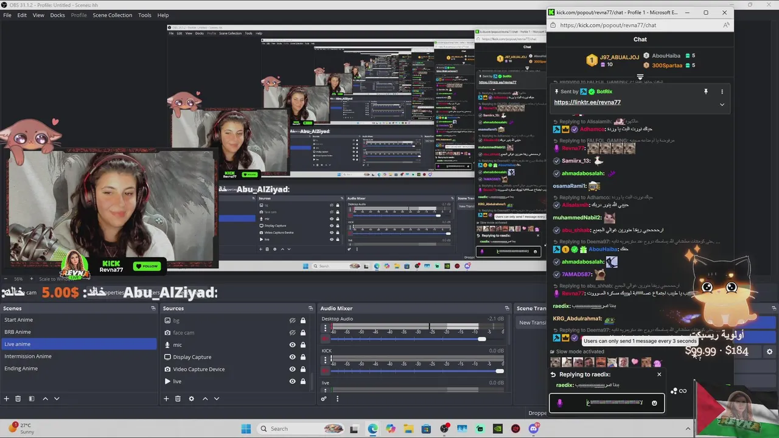Expand the pinned message chevron
The image size is (779, 438).
pos(722,104)
